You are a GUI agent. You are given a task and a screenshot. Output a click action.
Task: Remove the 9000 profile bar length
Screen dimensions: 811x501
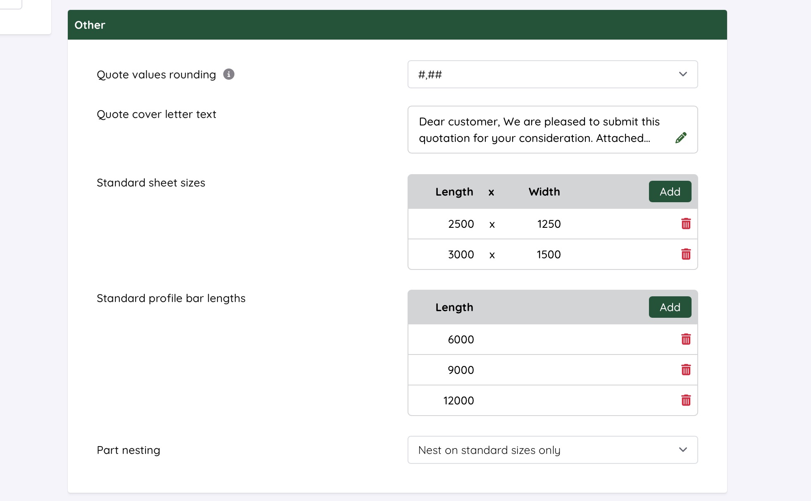686,370
